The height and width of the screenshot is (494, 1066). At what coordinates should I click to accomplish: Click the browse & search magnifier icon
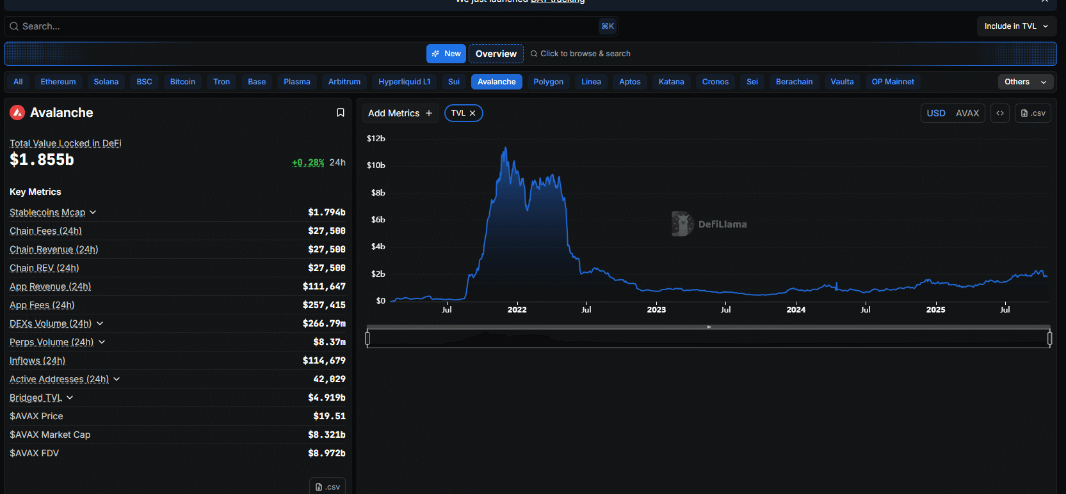(534, 54)
